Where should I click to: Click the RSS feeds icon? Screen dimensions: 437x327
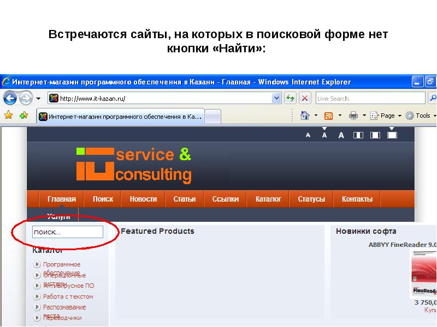pyautogui.click(x=329, y=116)
